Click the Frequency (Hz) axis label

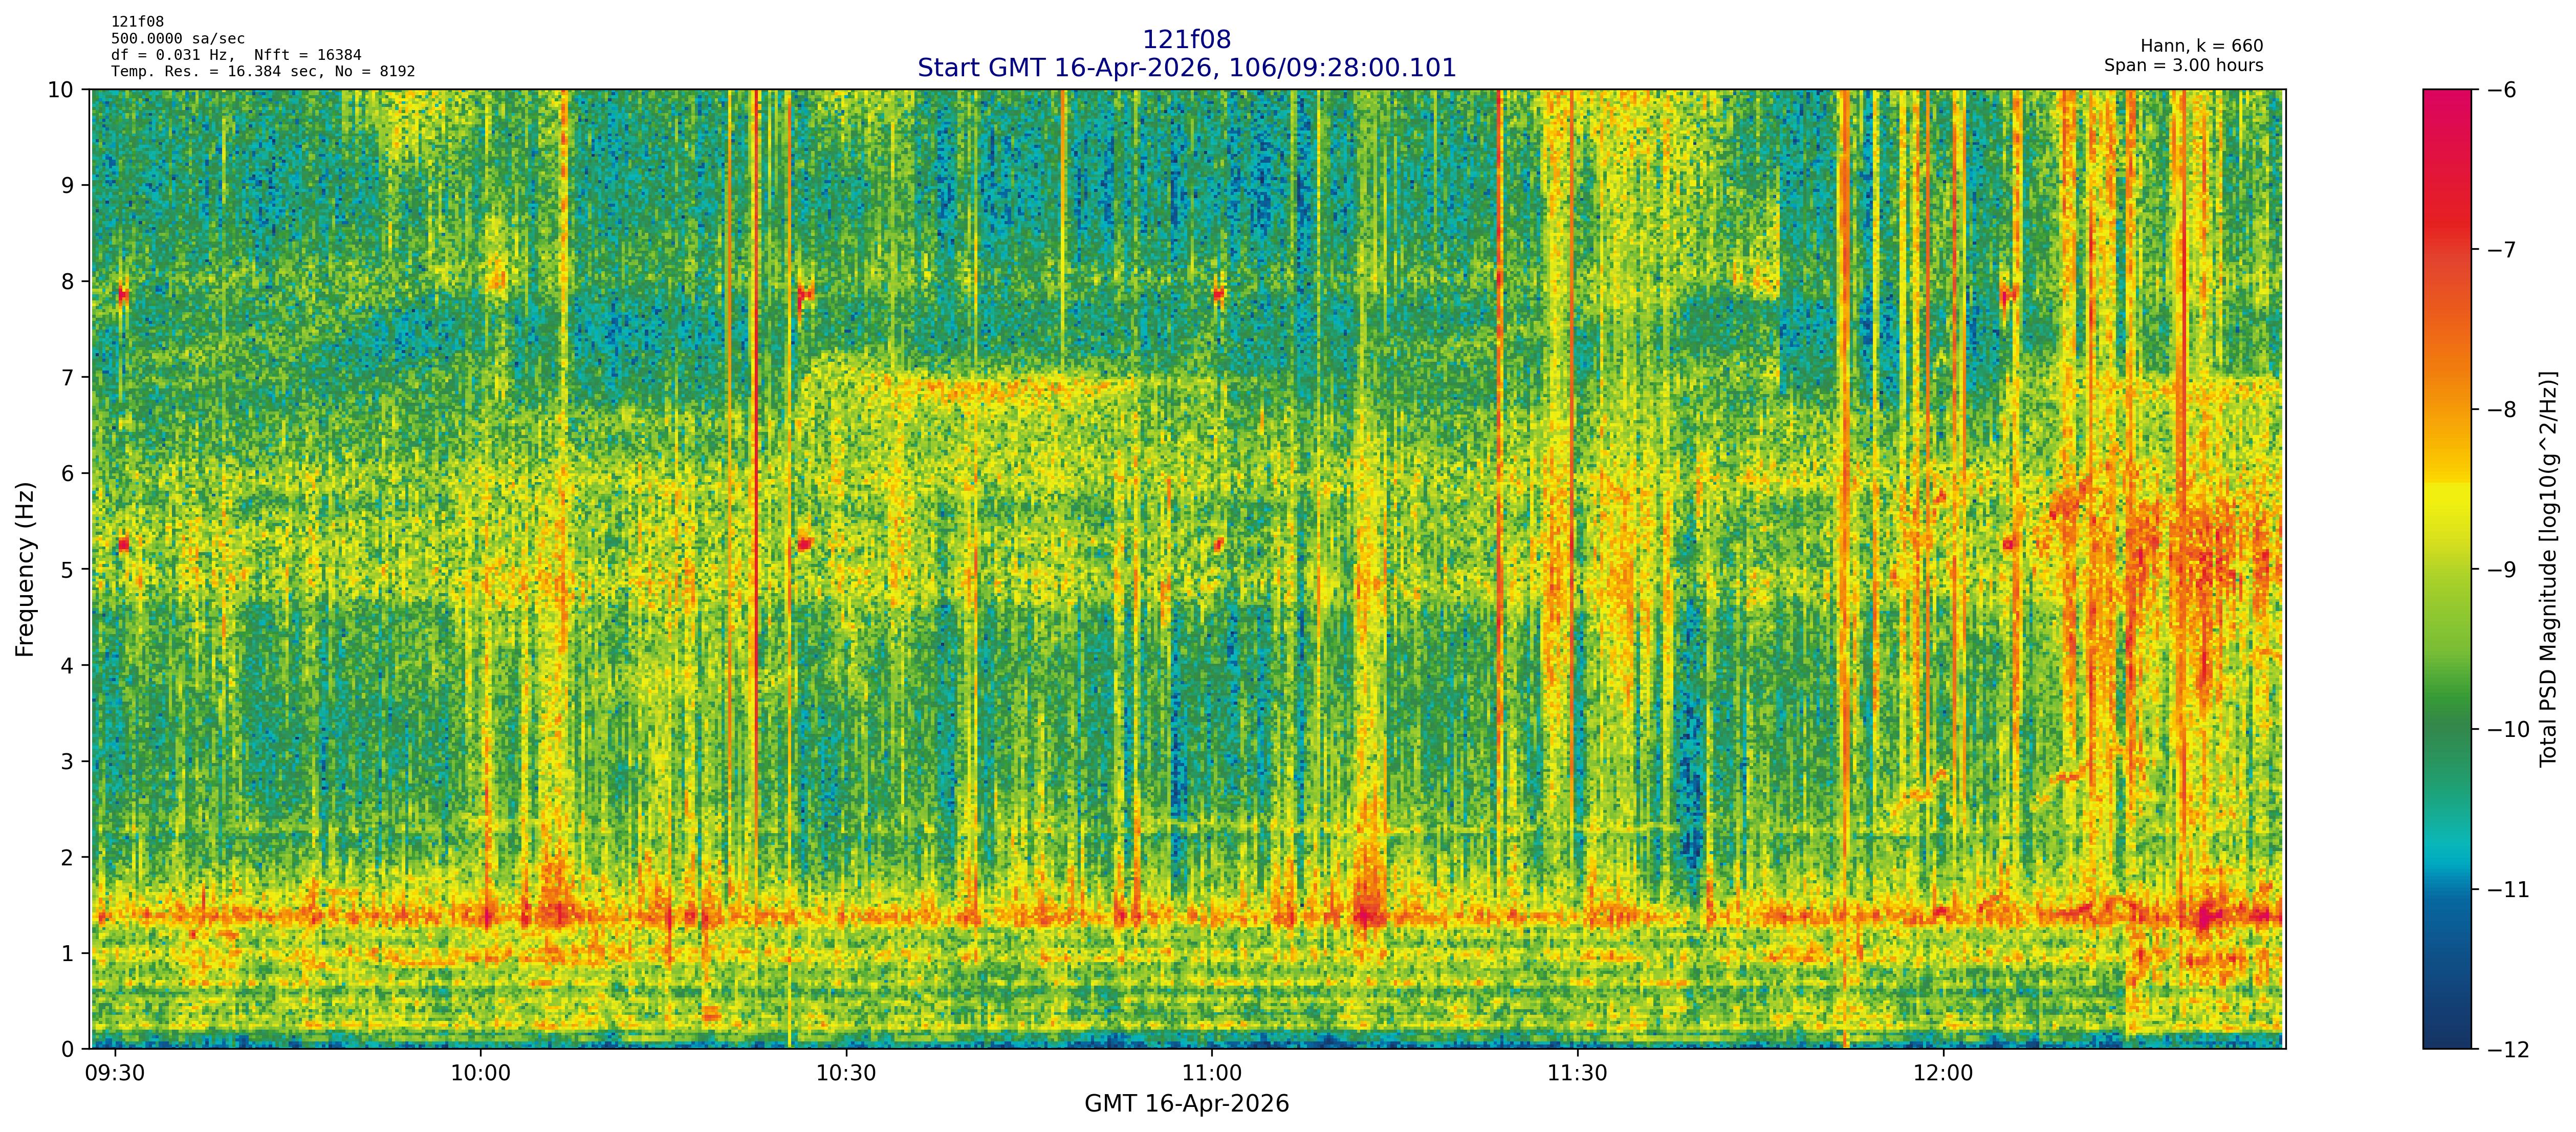tap(25, 569)
